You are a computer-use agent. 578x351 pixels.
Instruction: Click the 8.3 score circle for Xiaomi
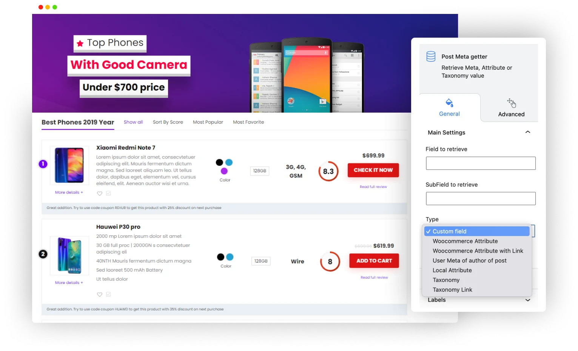pyautogui.click(x=328, y=171)
